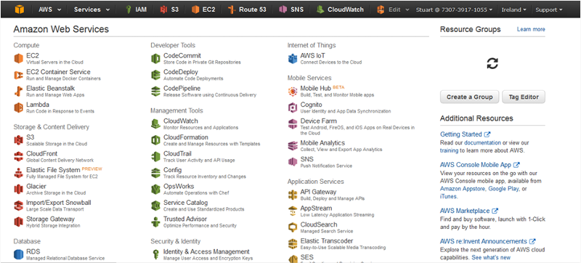Follow the iTunes link
Viewport: 581px width, 263px height.
point(448,197)
